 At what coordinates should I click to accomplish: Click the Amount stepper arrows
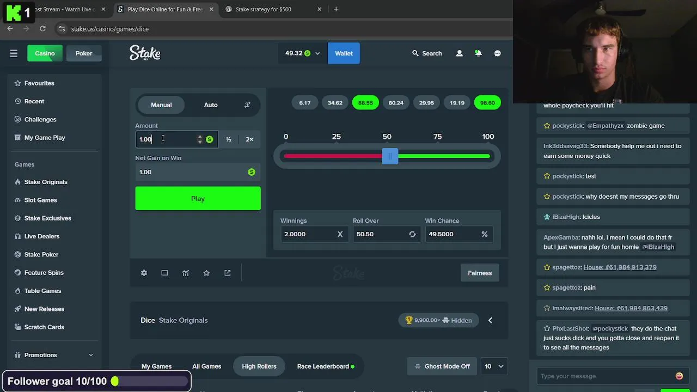[200, 139]
